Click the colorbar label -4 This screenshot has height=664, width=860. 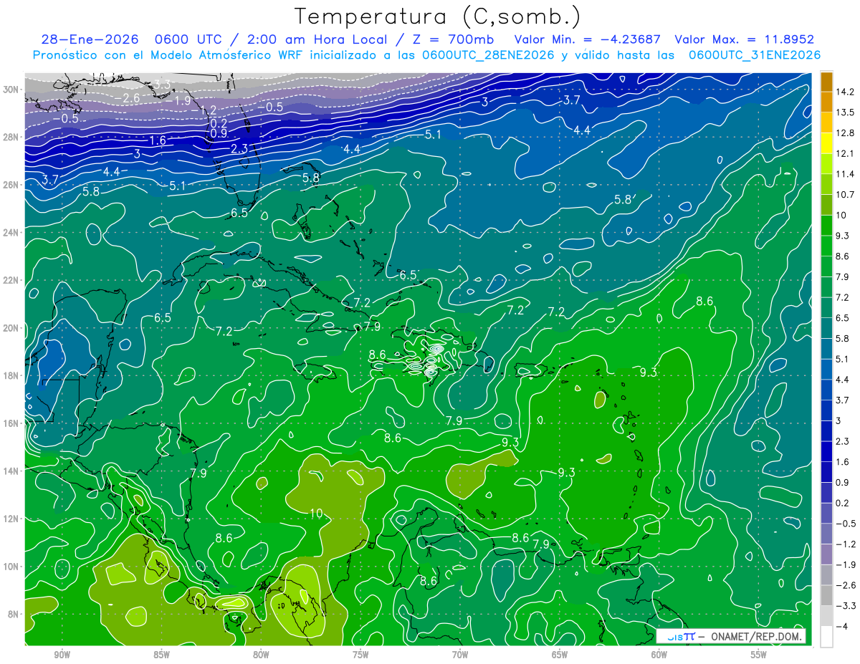842,627
